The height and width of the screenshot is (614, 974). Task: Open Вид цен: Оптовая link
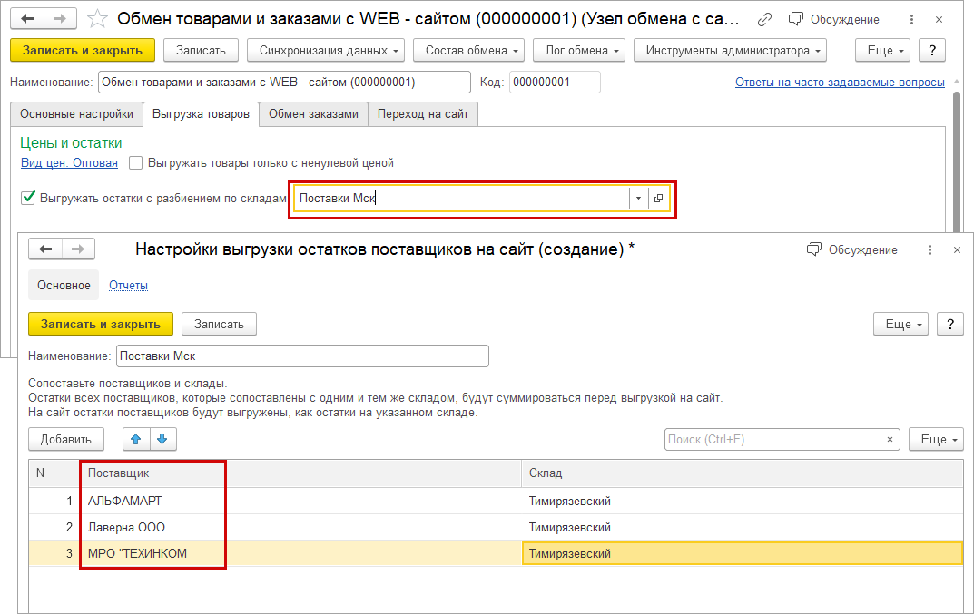pos(69,162)
